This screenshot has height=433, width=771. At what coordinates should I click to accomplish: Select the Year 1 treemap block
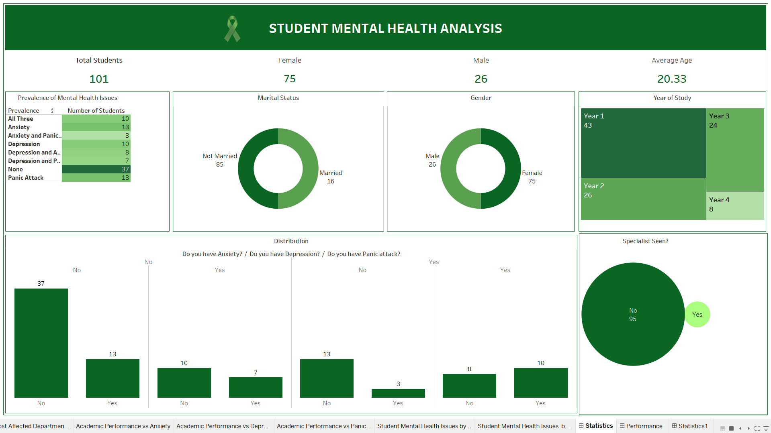[x=643, y=143]
